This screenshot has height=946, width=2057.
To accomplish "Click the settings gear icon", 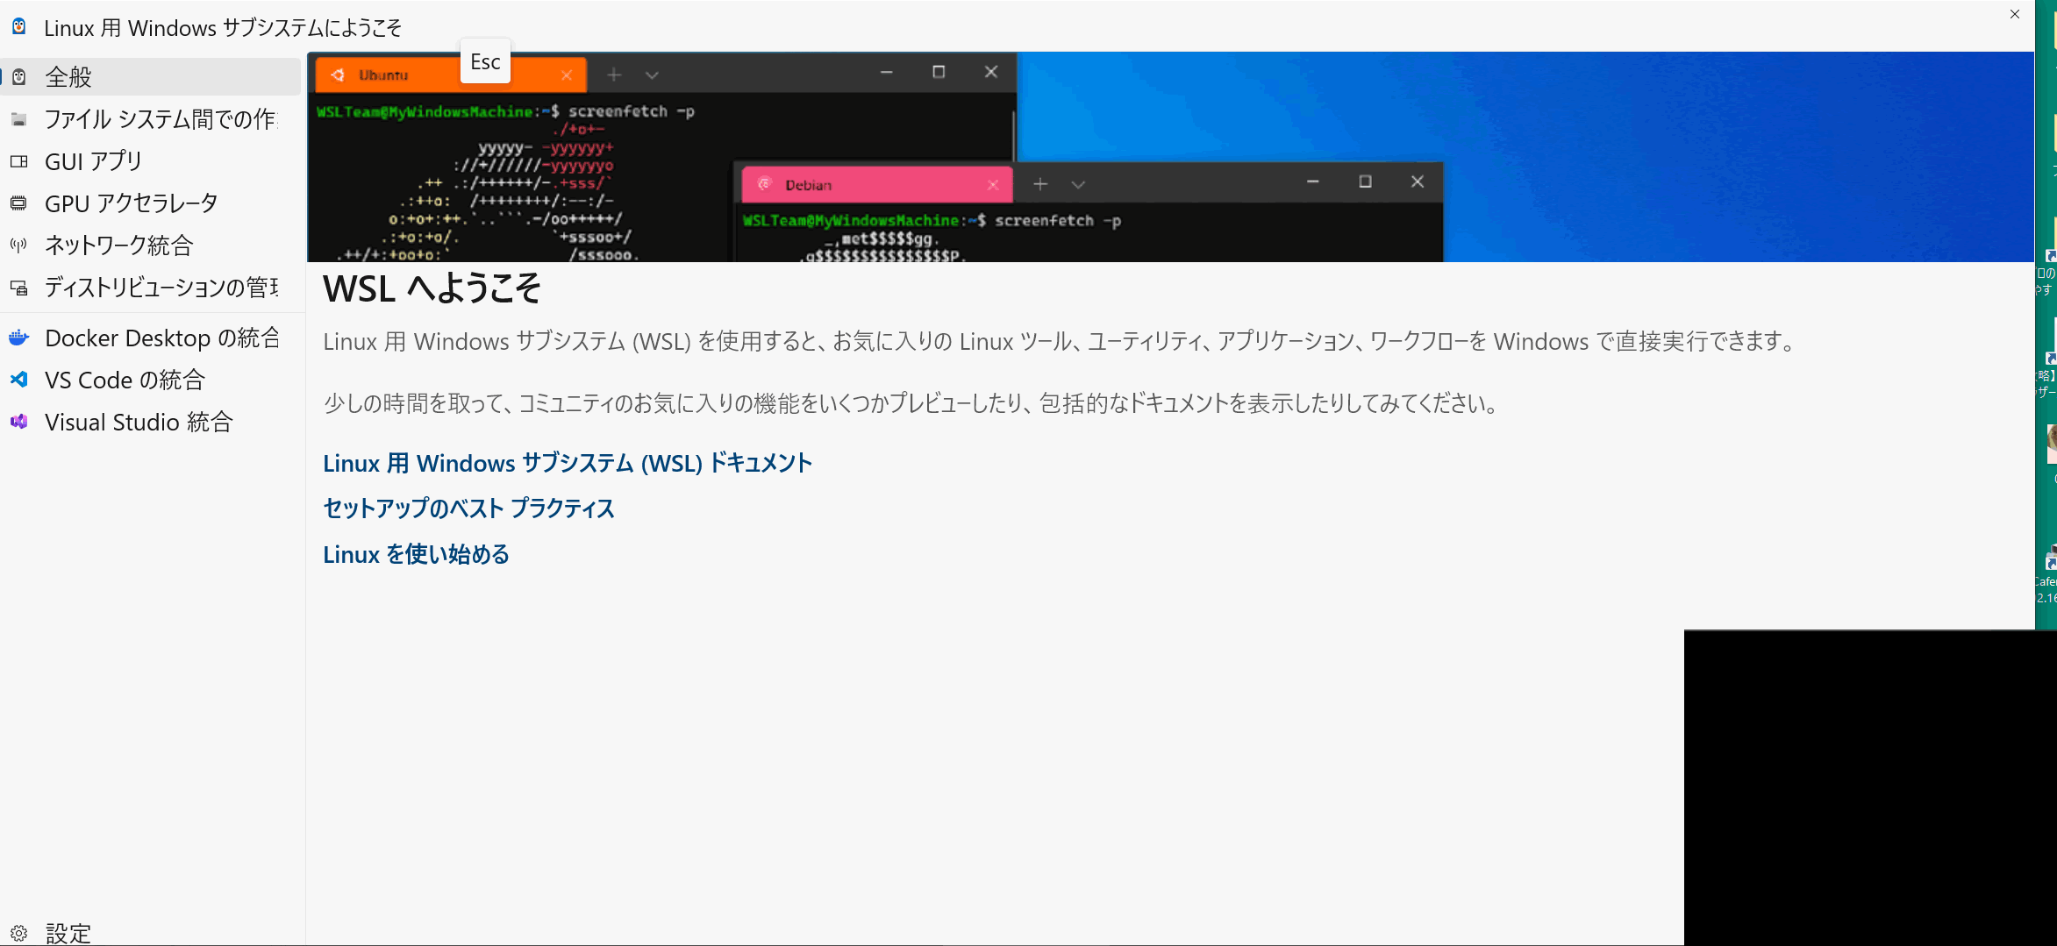I will (x=18, y=933).
